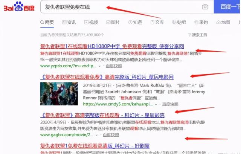Open the 侠客分享网 search result title
Image resolution: width=241 pixels, height=154 pixels.
[x=112, y=46]
